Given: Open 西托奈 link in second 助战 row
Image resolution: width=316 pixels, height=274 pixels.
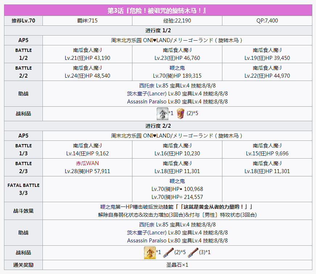Looking at the screenshot, I should coord(147,224).
